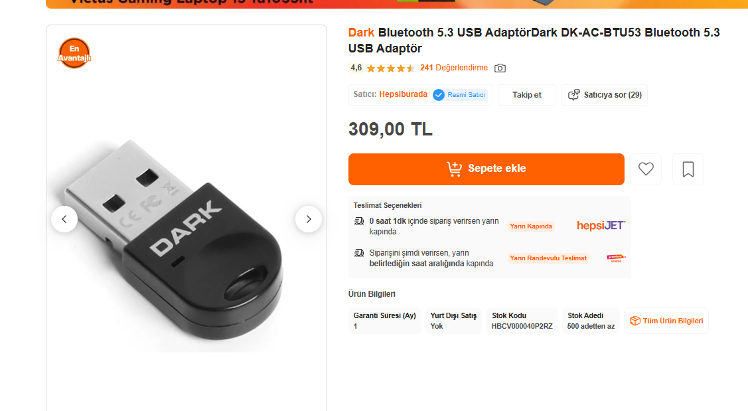Select the Yarın Randevulu Teslimat tag
The width and height of the screenshot is (748, 411).
click(x=548, y=258)
